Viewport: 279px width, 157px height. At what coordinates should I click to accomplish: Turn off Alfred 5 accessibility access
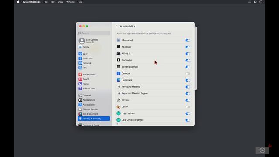(187, 54)
